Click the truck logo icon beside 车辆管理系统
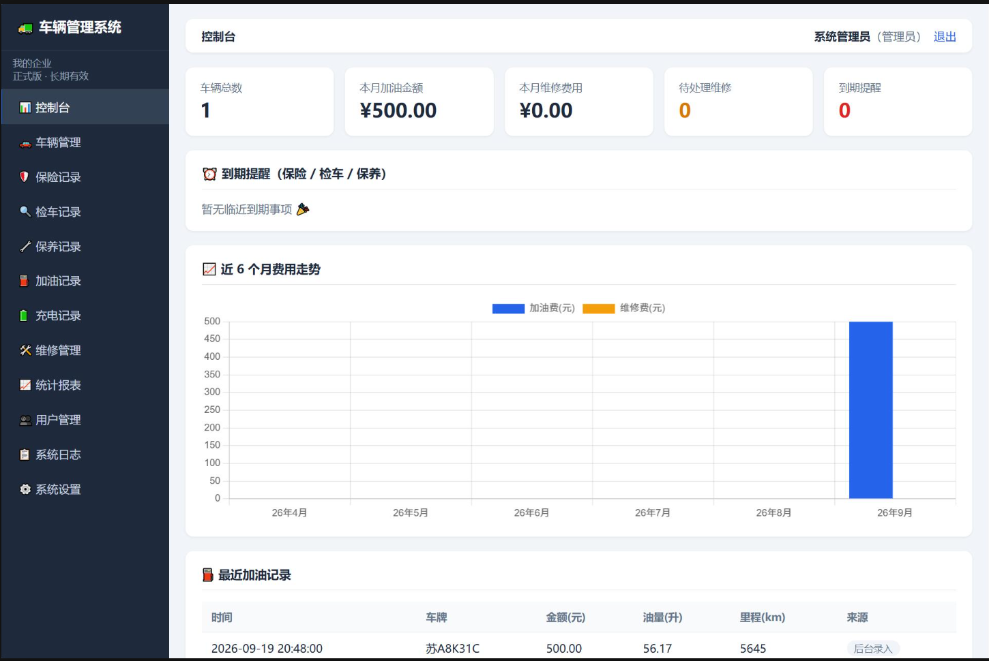 25,28
